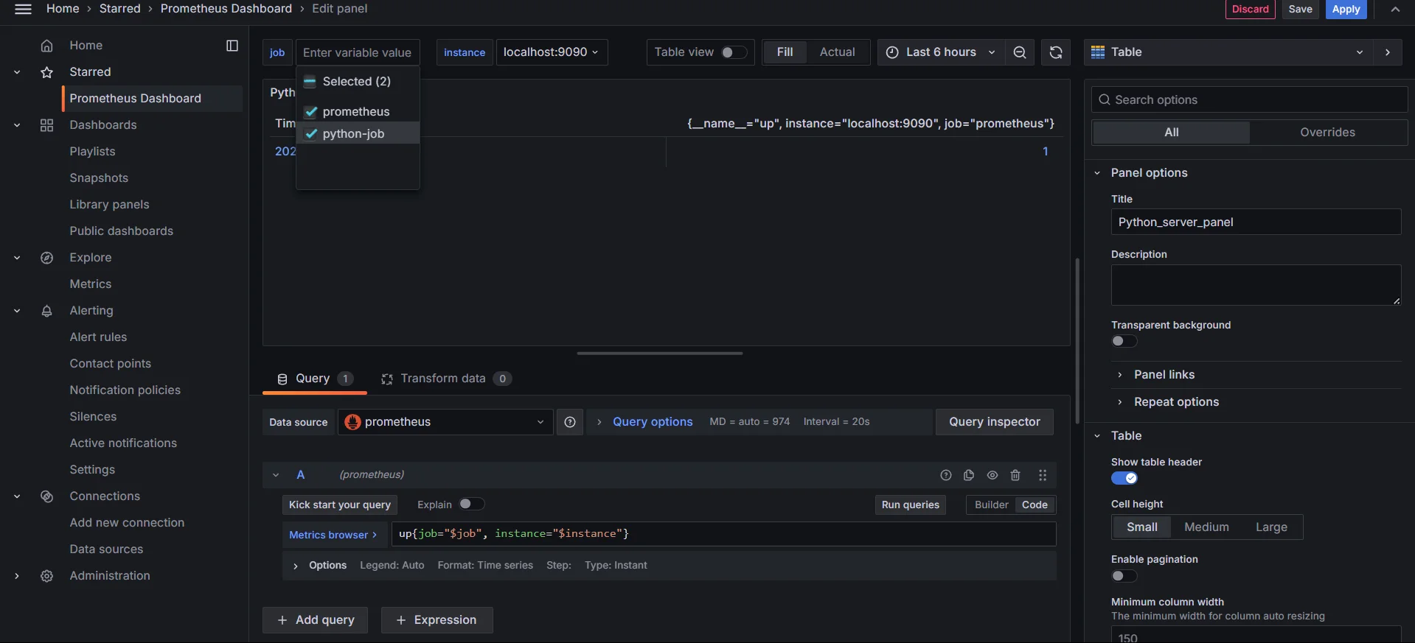Viewport: 1415px width, 643px height.
Task: Click the Home icon in sidebar
Action: click(46, 46)
